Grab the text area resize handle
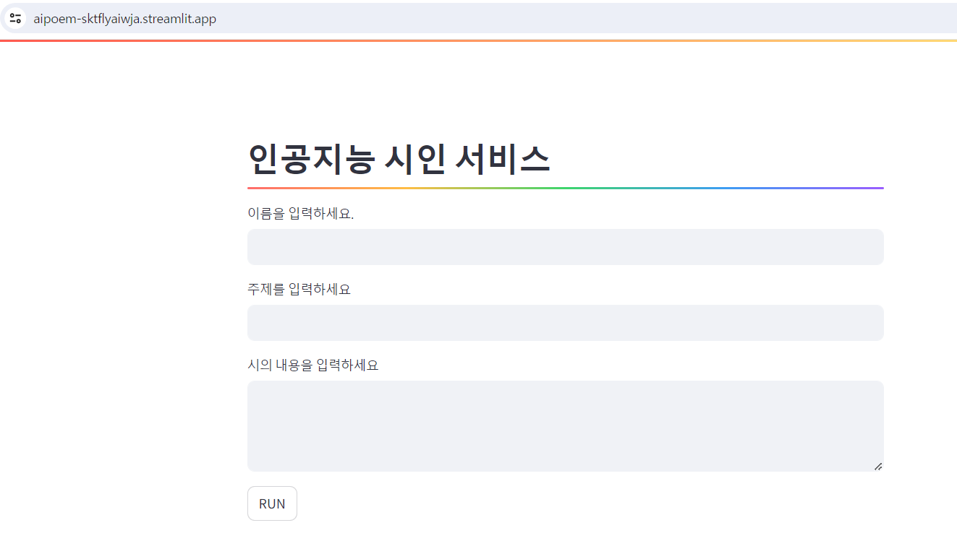This screenshot has height=554, width=957. point(878,467)
